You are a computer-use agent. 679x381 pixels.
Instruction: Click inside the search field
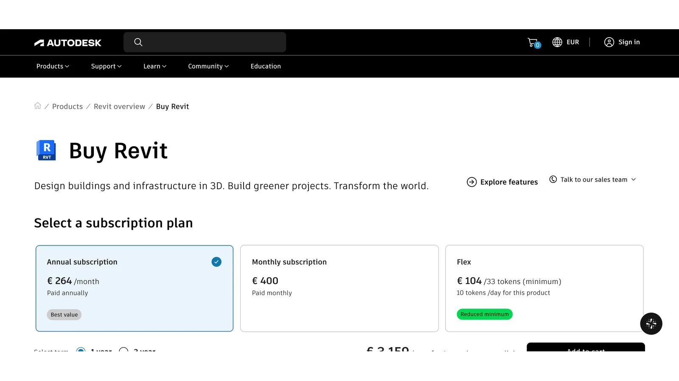click(x=205, y=42)
